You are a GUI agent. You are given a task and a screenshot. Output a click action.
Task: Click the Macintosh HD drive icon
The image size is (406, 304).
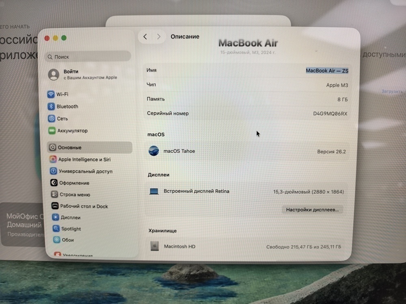point(155,246)
